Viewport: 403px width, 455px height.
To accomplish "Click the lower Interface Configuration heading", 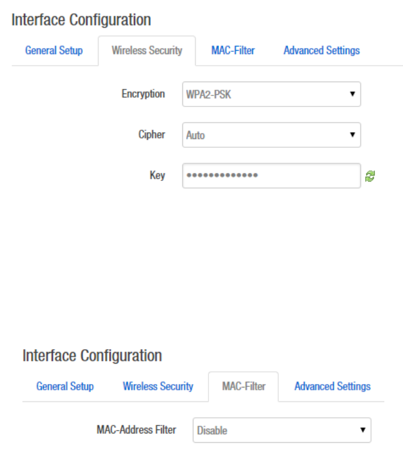I will 92,356.
